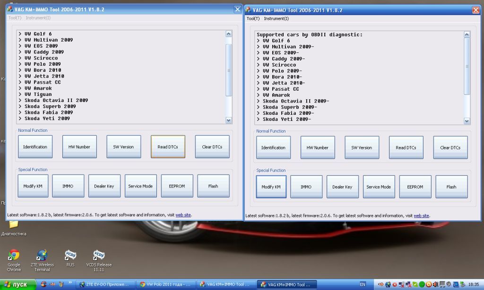Switch to first VAG KM+IMMO Tool taskbar button
The width and height of the screenshot is (484, 290).
[226, 284]
